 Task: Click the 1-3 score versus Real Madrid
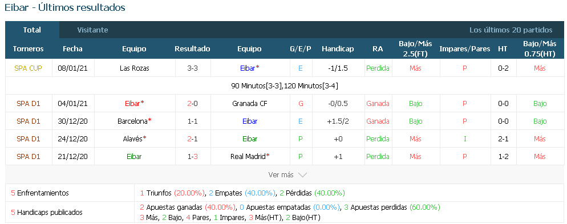pyautogui.click(x=192, y=156)
